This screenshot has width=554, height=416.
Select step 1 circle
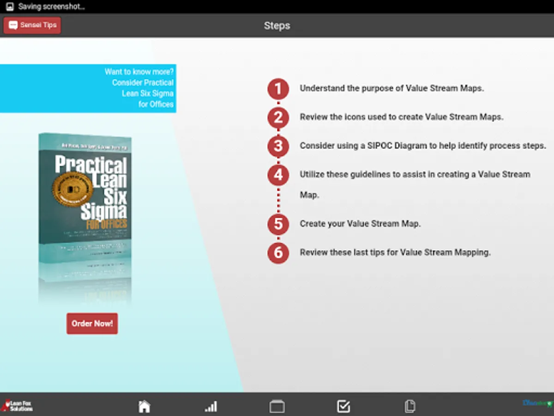(278, 89)
